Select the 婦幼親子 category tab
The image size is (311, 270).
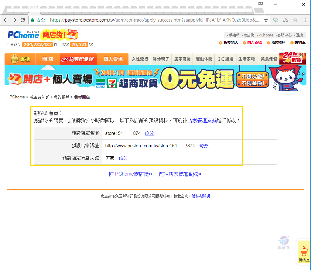[x=161, y=59]
